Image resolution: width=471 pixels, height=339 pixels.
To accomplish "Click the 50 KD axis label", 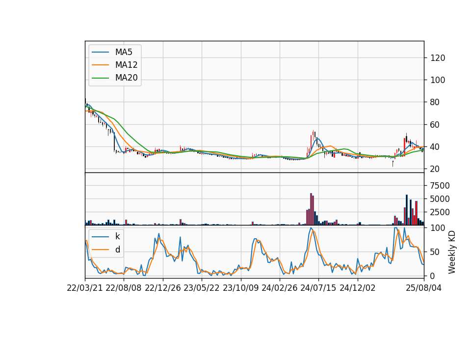I will [x=435, y=252].
